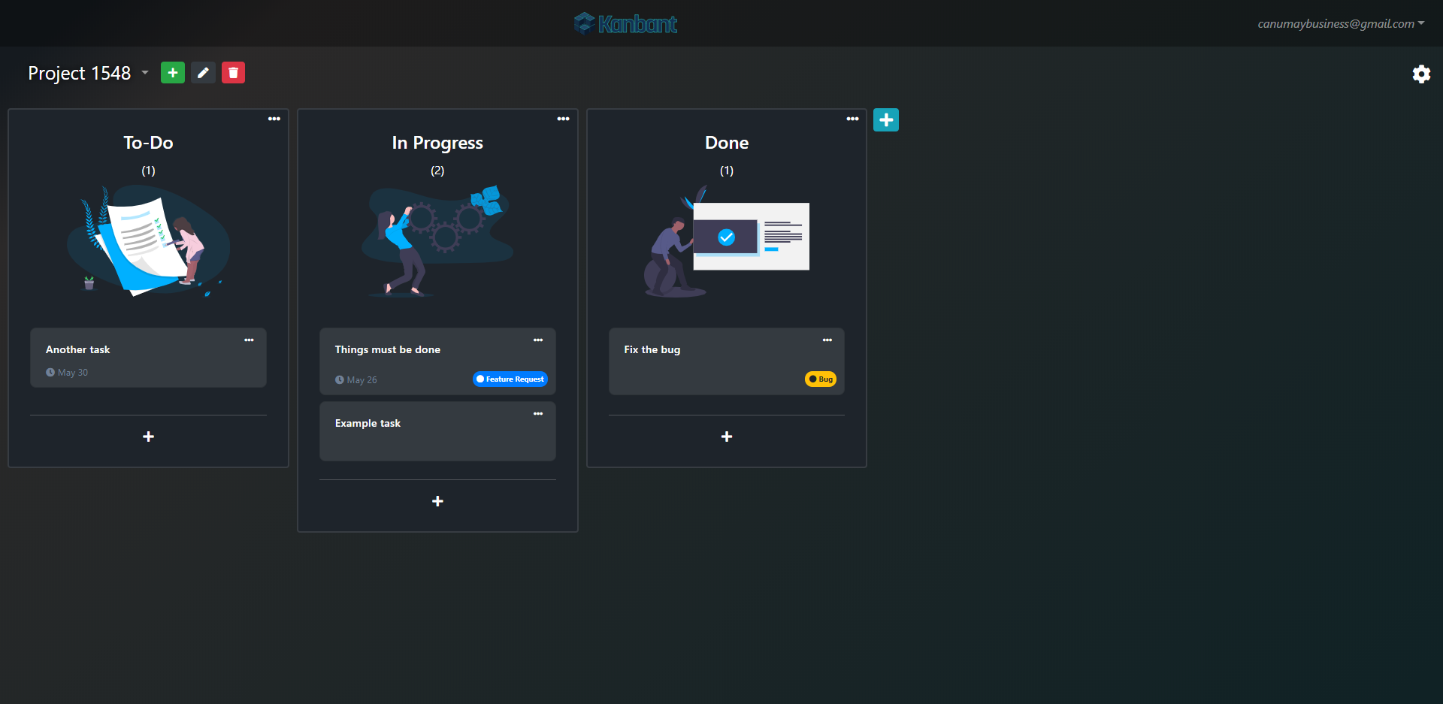The width and height of the screenshot is (1443, 704).
Task: Click the In Progress column title
Action: click(437, 143)
